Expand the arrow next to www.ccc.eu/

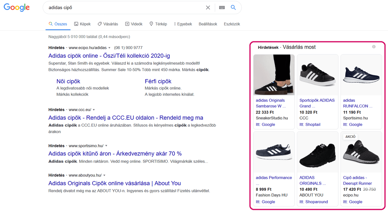point(94,110)
